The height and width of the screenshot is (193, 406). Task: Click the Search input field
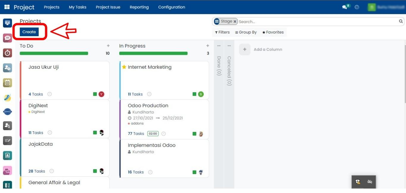pos(318,21)
